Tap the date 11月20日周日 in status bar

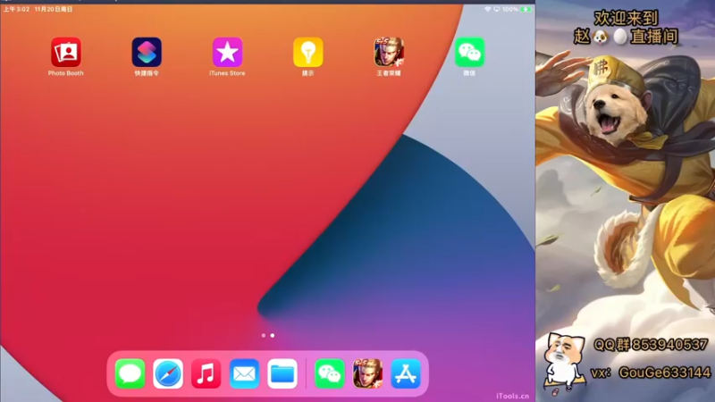[54, 9]
